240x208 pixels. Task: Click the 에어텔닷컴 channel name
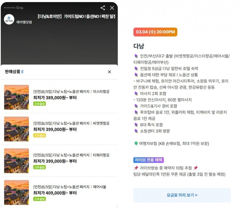(24, 22)
